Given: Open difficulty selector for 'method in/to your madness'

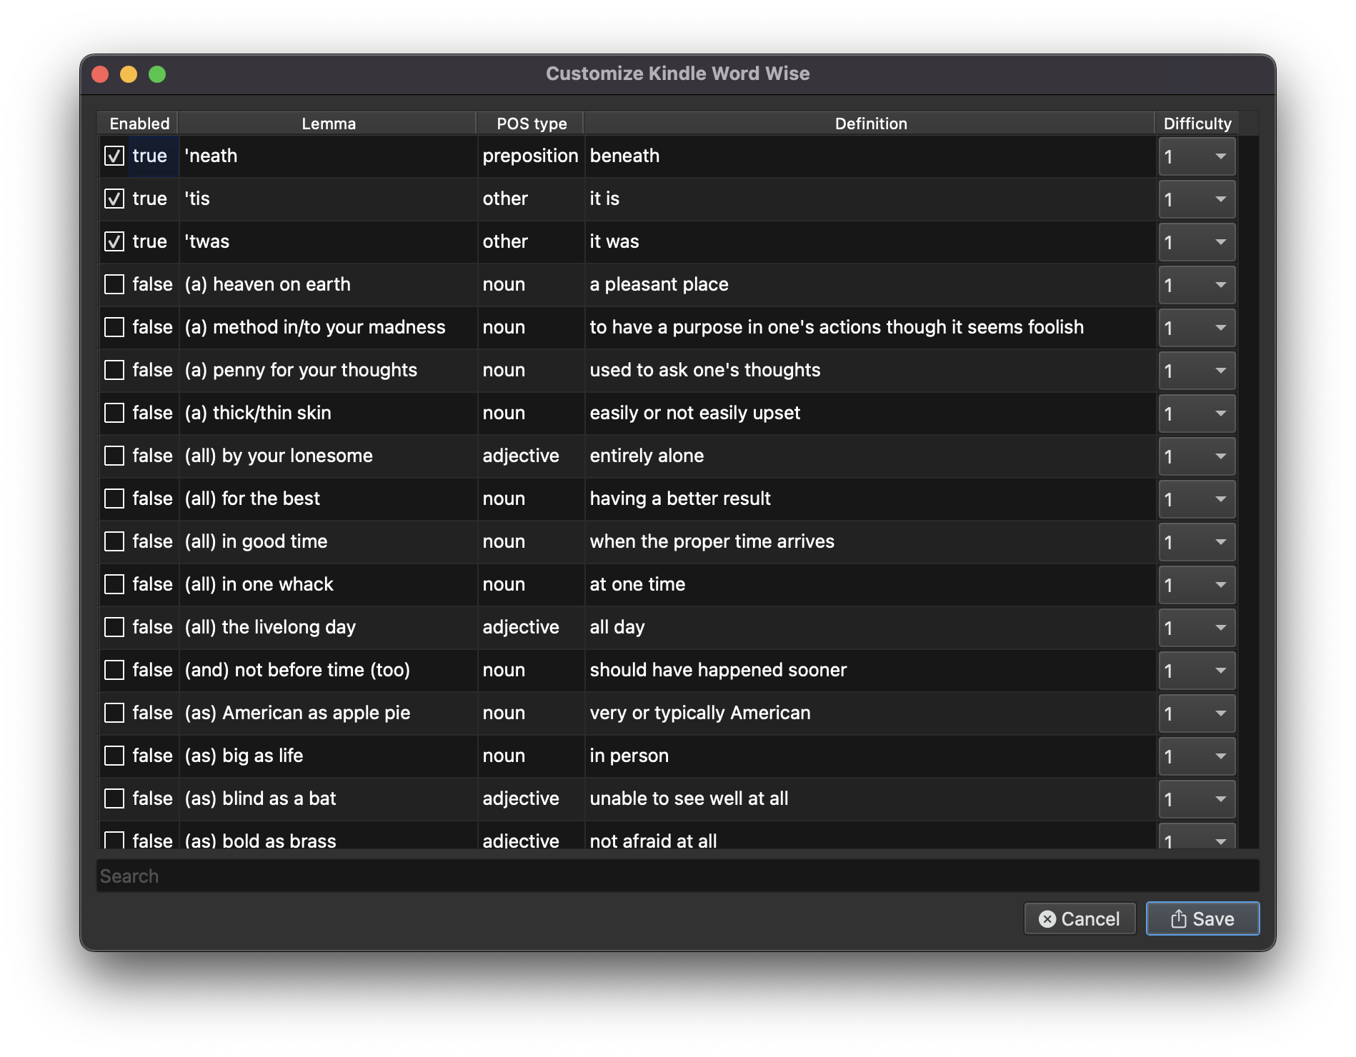Looking at the screenshot, I should (1197, 328).
